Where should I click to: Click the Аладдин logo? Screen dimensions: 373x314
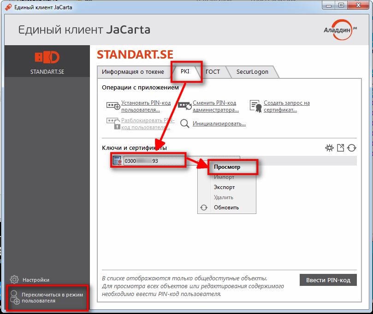pyautogui.click(x=340, y=30)
